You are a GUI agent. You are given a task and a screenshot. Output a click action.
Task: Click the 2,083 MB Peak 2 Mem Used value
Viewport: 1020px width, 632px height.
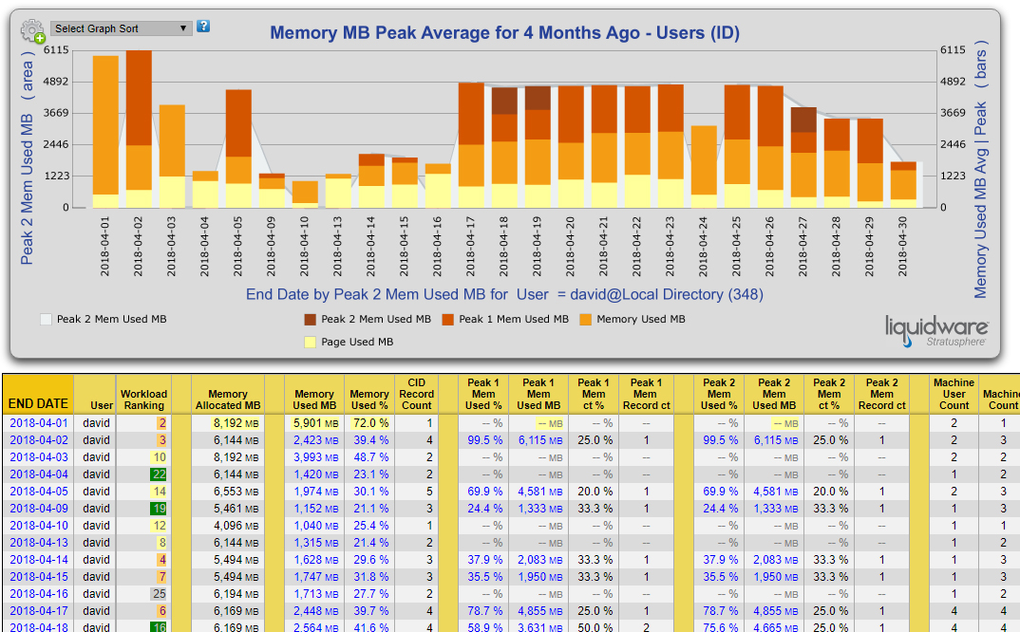pyautogui.click(x=775, y=560)
